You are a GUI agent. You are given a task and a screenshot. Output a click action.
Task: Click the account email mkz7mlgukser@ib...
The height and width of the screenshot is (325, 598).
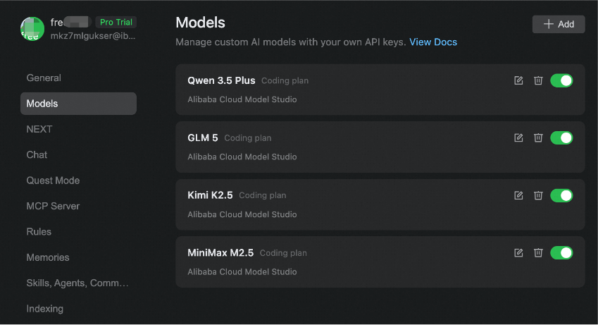click(x=93, y=36)
